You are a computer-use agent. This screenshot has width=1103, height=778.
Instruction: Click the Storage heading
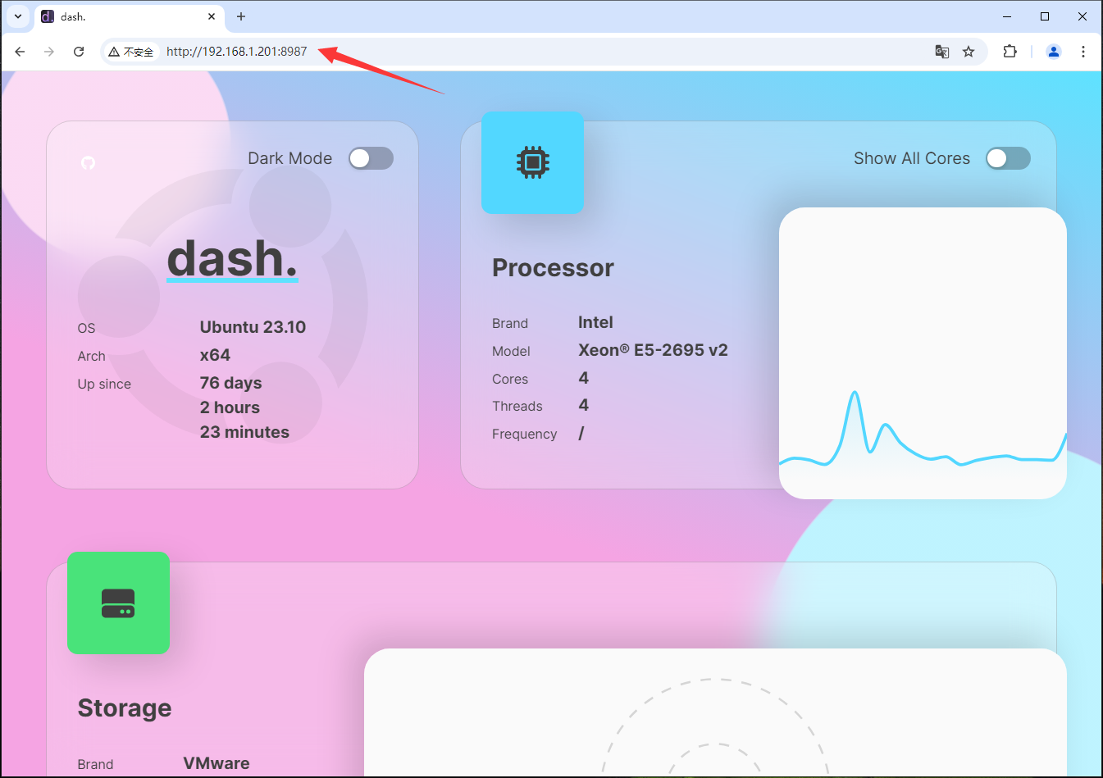125,708
